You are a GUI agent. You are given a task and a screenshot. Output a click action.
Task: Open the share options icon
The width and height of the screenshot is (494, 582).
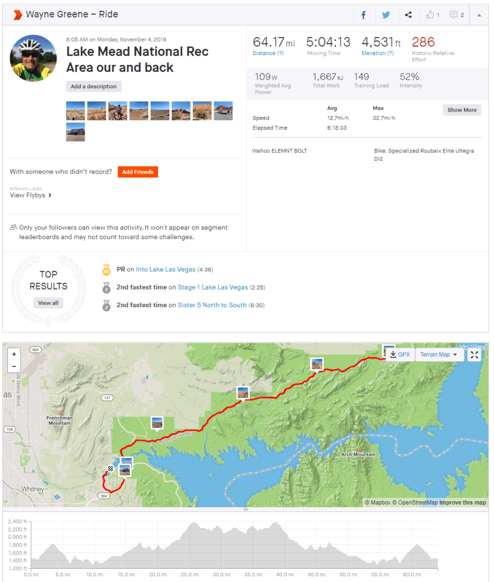click(408, 15)
